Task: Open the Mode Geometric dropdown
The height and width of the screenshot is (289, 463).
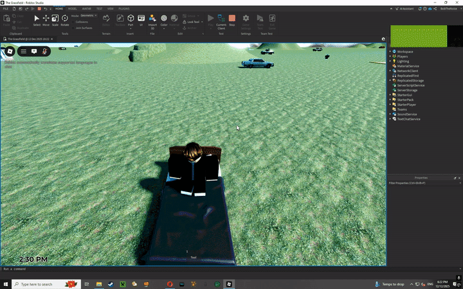Action: [89, 15]
